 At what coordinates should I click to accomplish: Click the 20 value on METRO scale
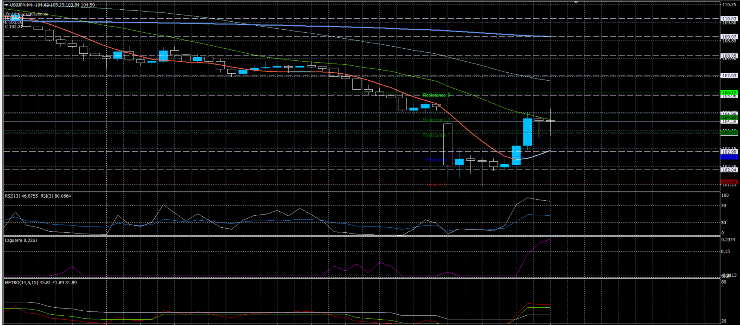pos(724,321)
